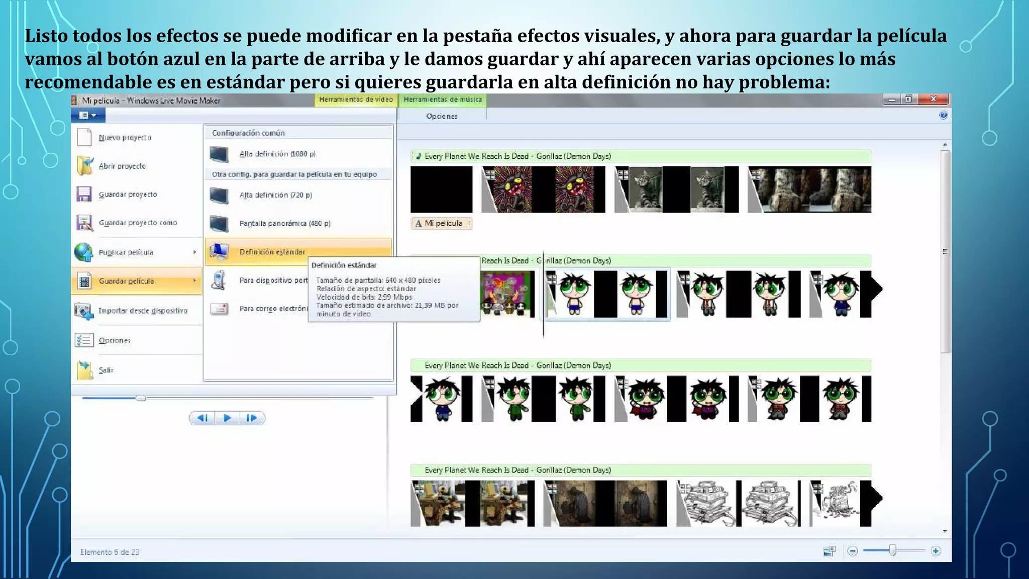
Task: Click the Salir exit icon
Action: tap(84, 370)
